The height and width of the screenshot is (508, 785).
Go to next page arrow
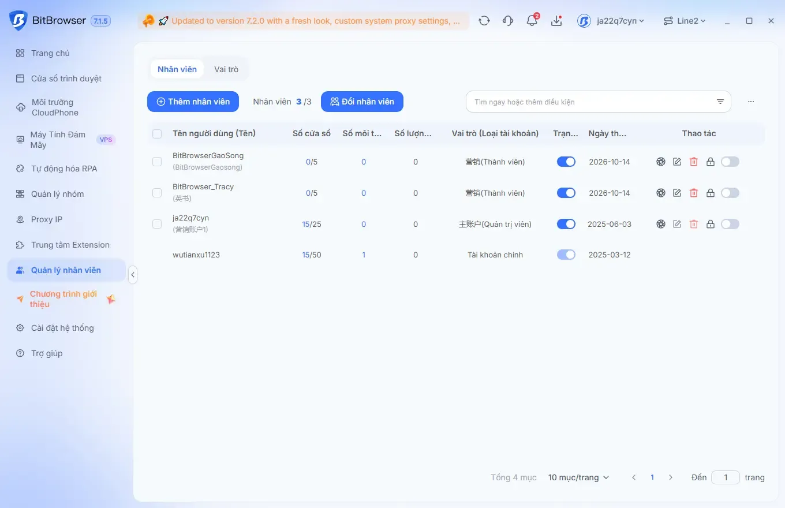tap(671, 477)
